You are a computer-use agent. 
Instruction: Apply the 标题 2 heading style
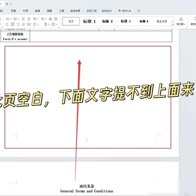pyautogui.click(x=107, y=22)
